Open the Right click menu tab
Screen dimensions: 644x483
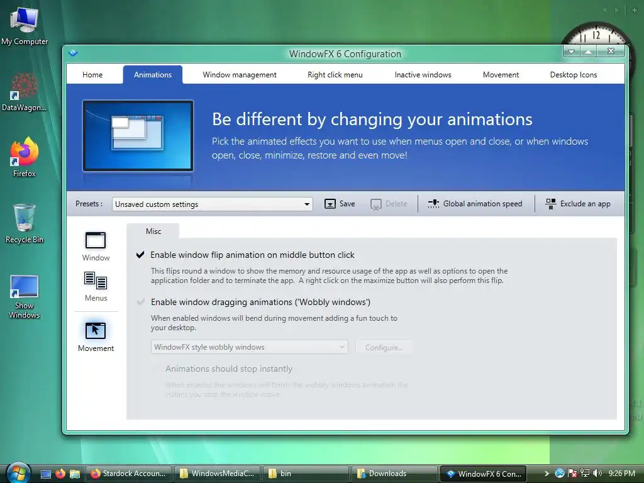click(335, 75)
